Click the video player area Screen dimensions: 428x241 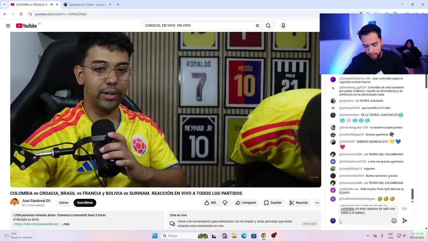tap(166, 109)
